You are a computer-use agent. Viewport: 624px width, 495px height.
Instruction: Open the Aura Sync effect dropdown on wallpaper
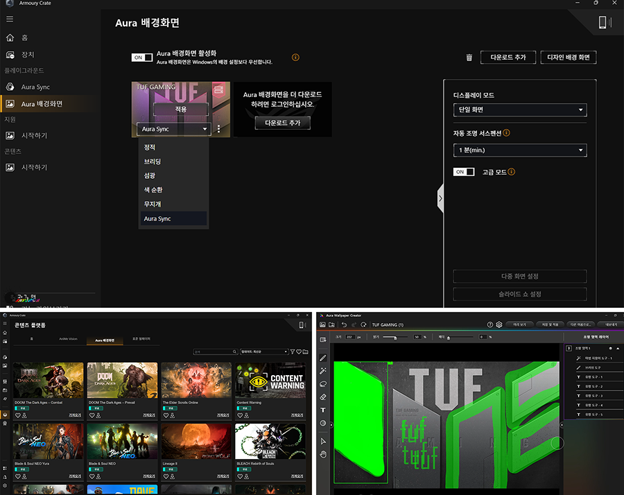tap(173, 129)
